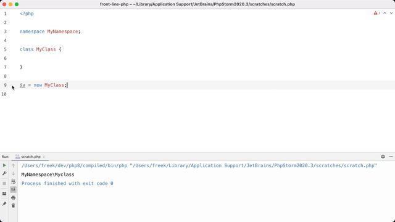
Task: Click MyClass in the new expression
Action: [x=54, y=85]
